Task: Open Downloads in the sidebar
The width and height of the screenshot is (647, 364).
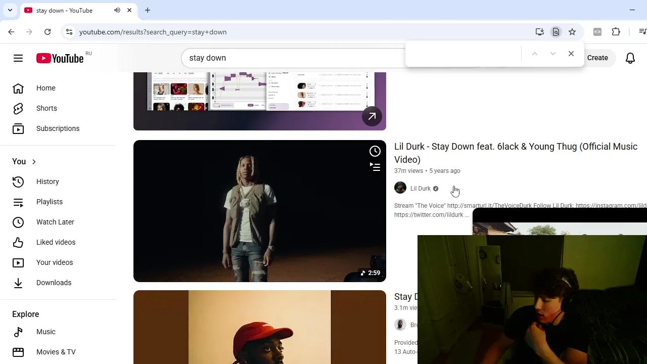Action: pyautogui.click(x=54, y=283)
